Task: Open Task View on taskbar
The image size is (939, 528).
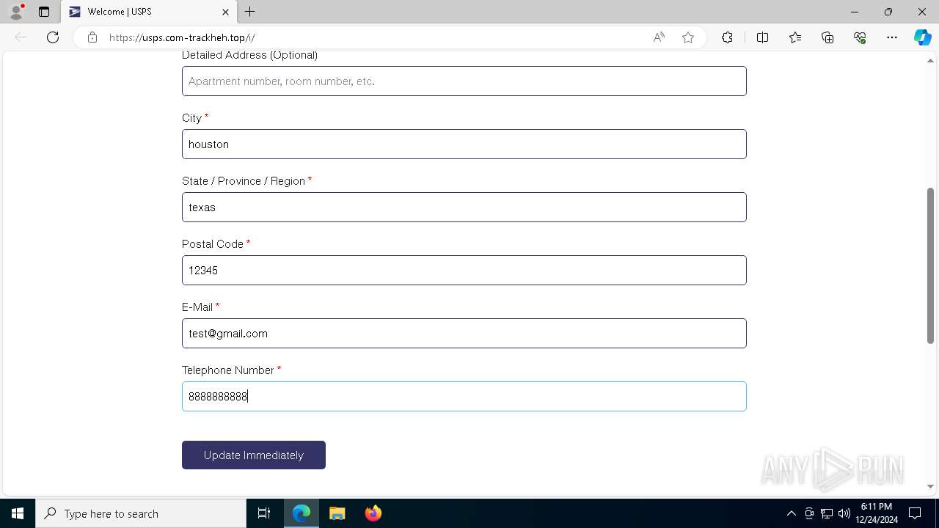Action: click(264, 513)
